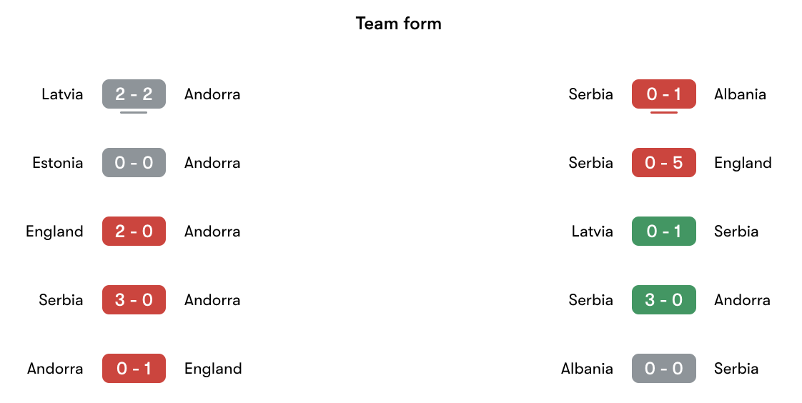Viewport: 802px width, 403px height.
Task: Open the Andorra vs England 0 - 1 score badge
Action: (134, 369)
